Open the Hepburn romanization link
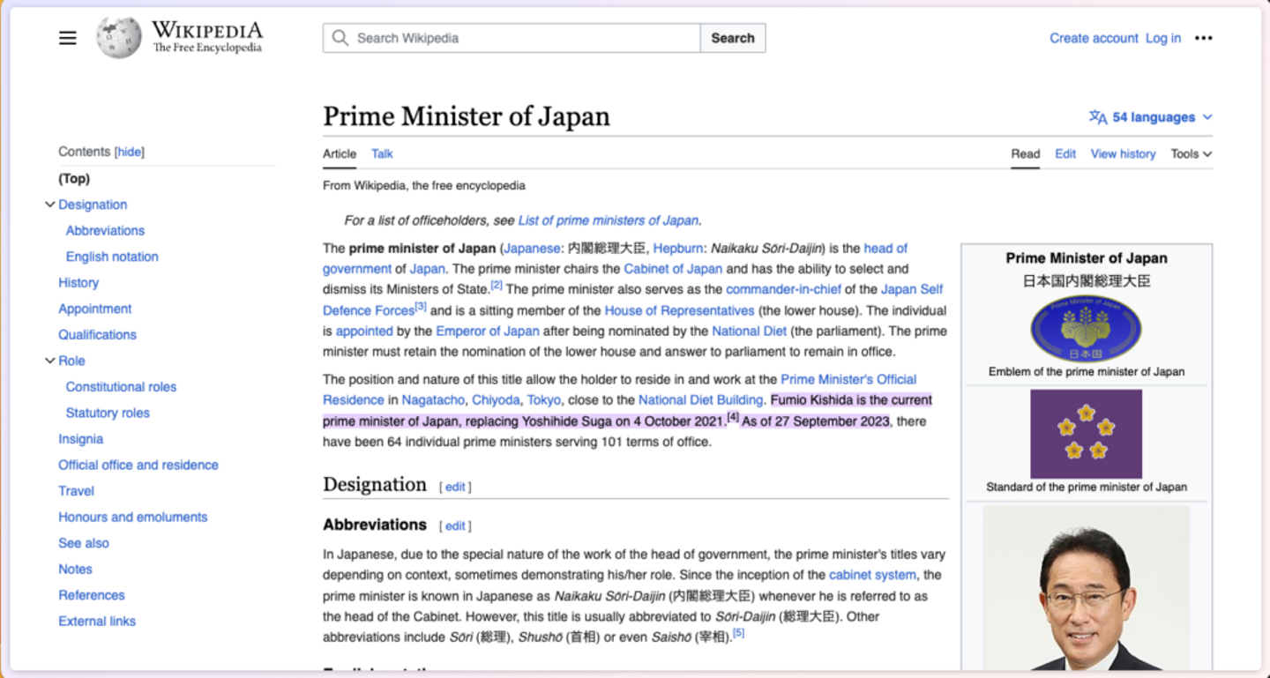The image size is (1270, 678). click(678, 248)
